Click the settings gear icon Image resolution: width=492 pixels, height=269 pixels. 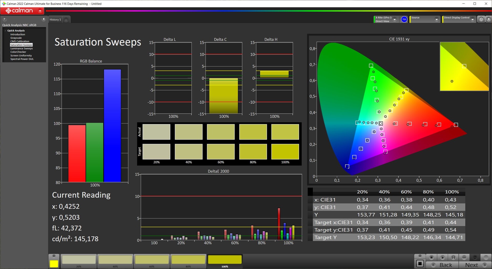point(481,19)
